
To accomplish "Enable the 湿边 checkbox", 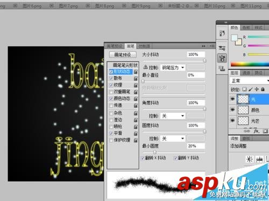I will pos(111,120).
